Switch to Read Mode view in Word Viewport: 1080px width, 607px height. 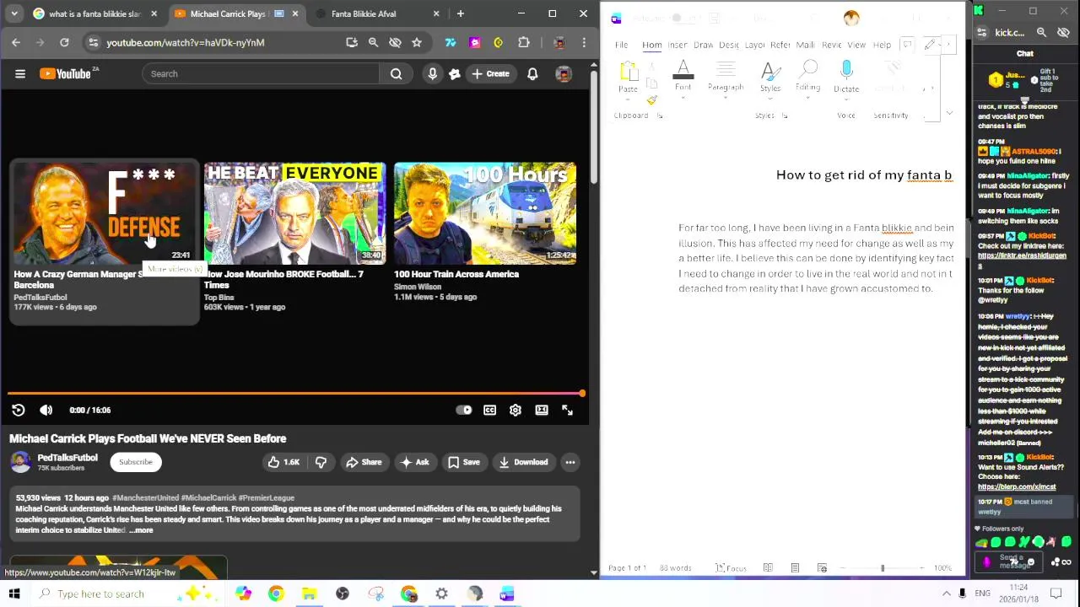768,568
